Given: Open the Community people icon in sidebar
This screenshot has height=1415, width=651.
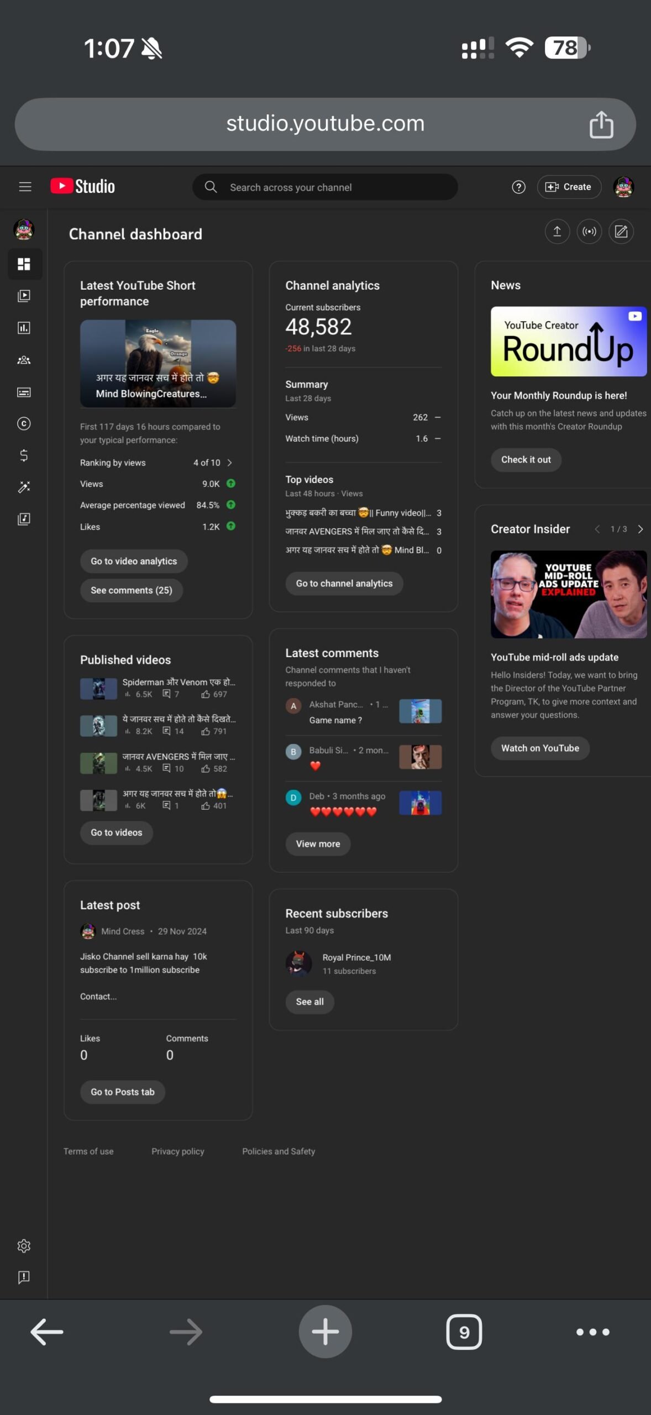Looking at the screenshot, I should 24,360.
